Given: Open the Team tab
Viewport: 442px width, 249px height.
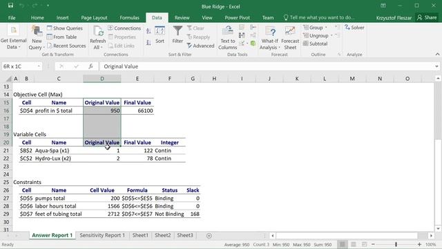Looking at the screenshot, I should (268, 17).
